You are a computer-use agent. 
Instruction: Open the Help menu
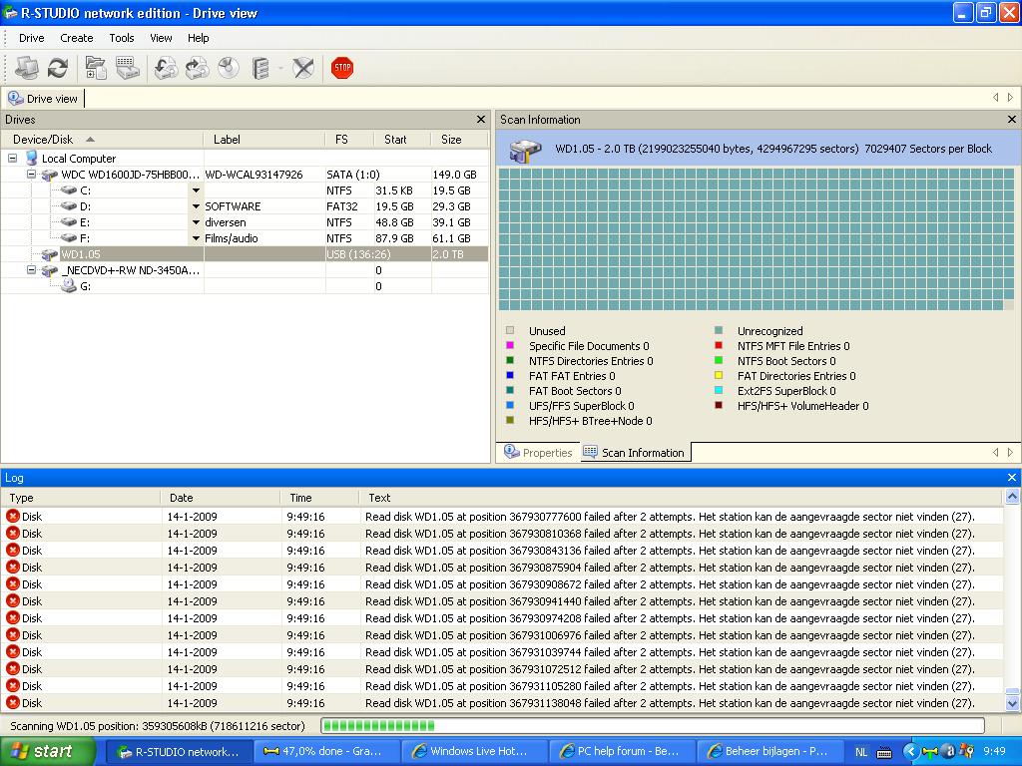coord(199,38)
